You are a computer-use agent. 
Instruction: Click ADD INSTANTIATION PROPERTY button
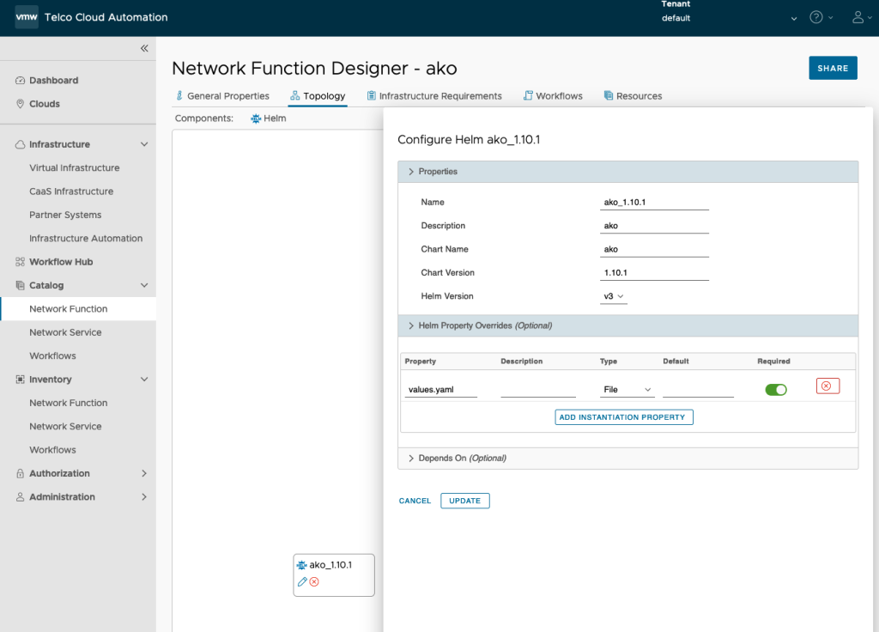623,417
